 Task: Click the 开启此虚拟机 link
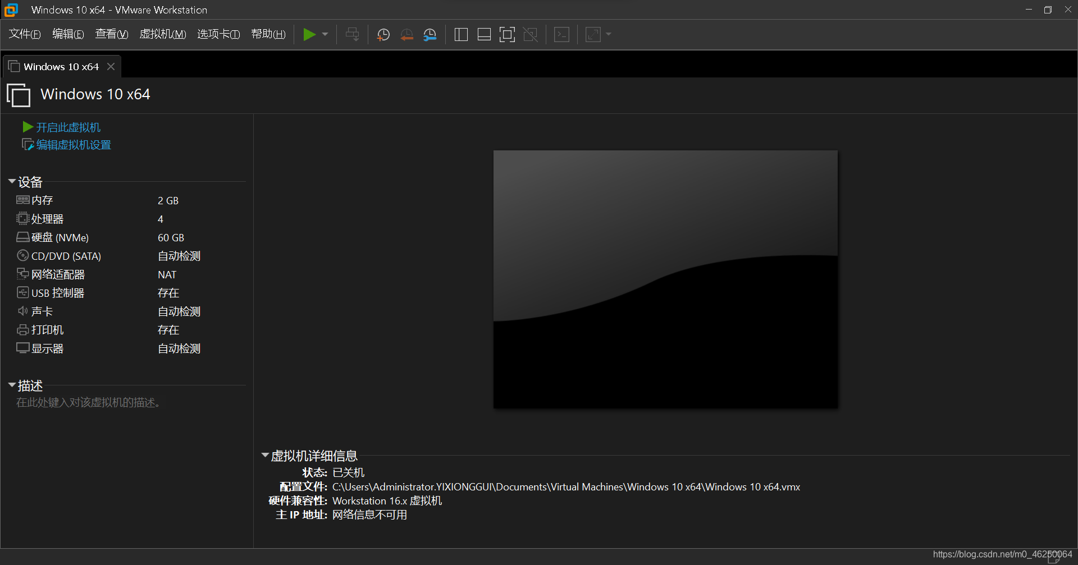(68, 128)
